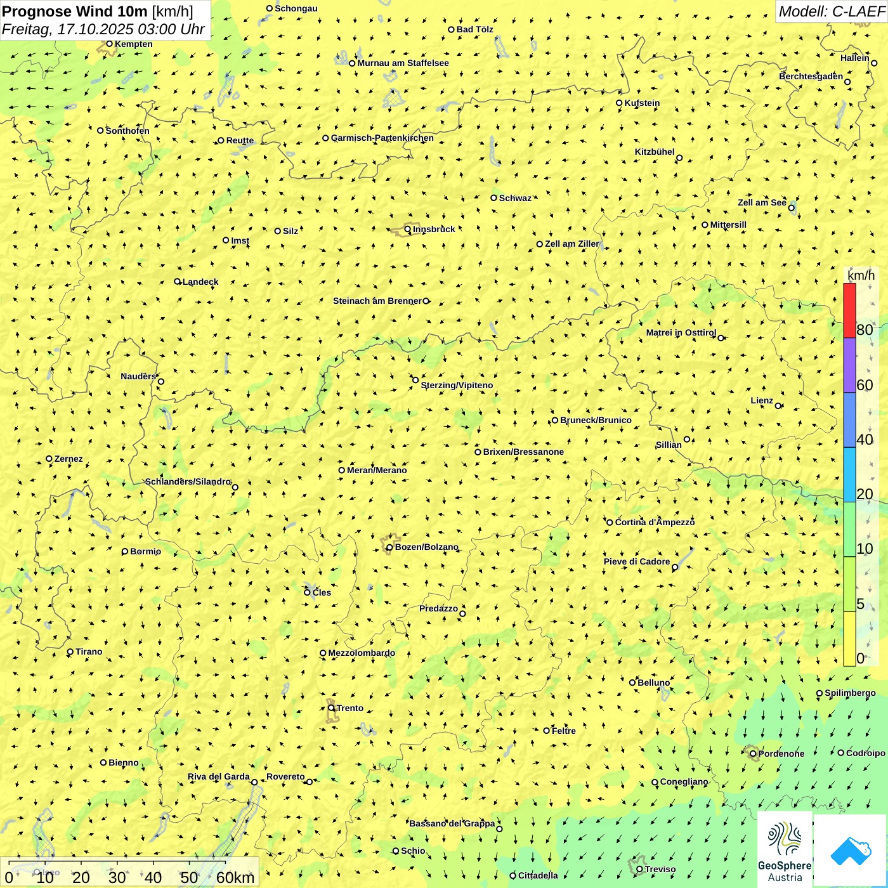Click the 'Cittadella' label

click(x=538, y=875)
